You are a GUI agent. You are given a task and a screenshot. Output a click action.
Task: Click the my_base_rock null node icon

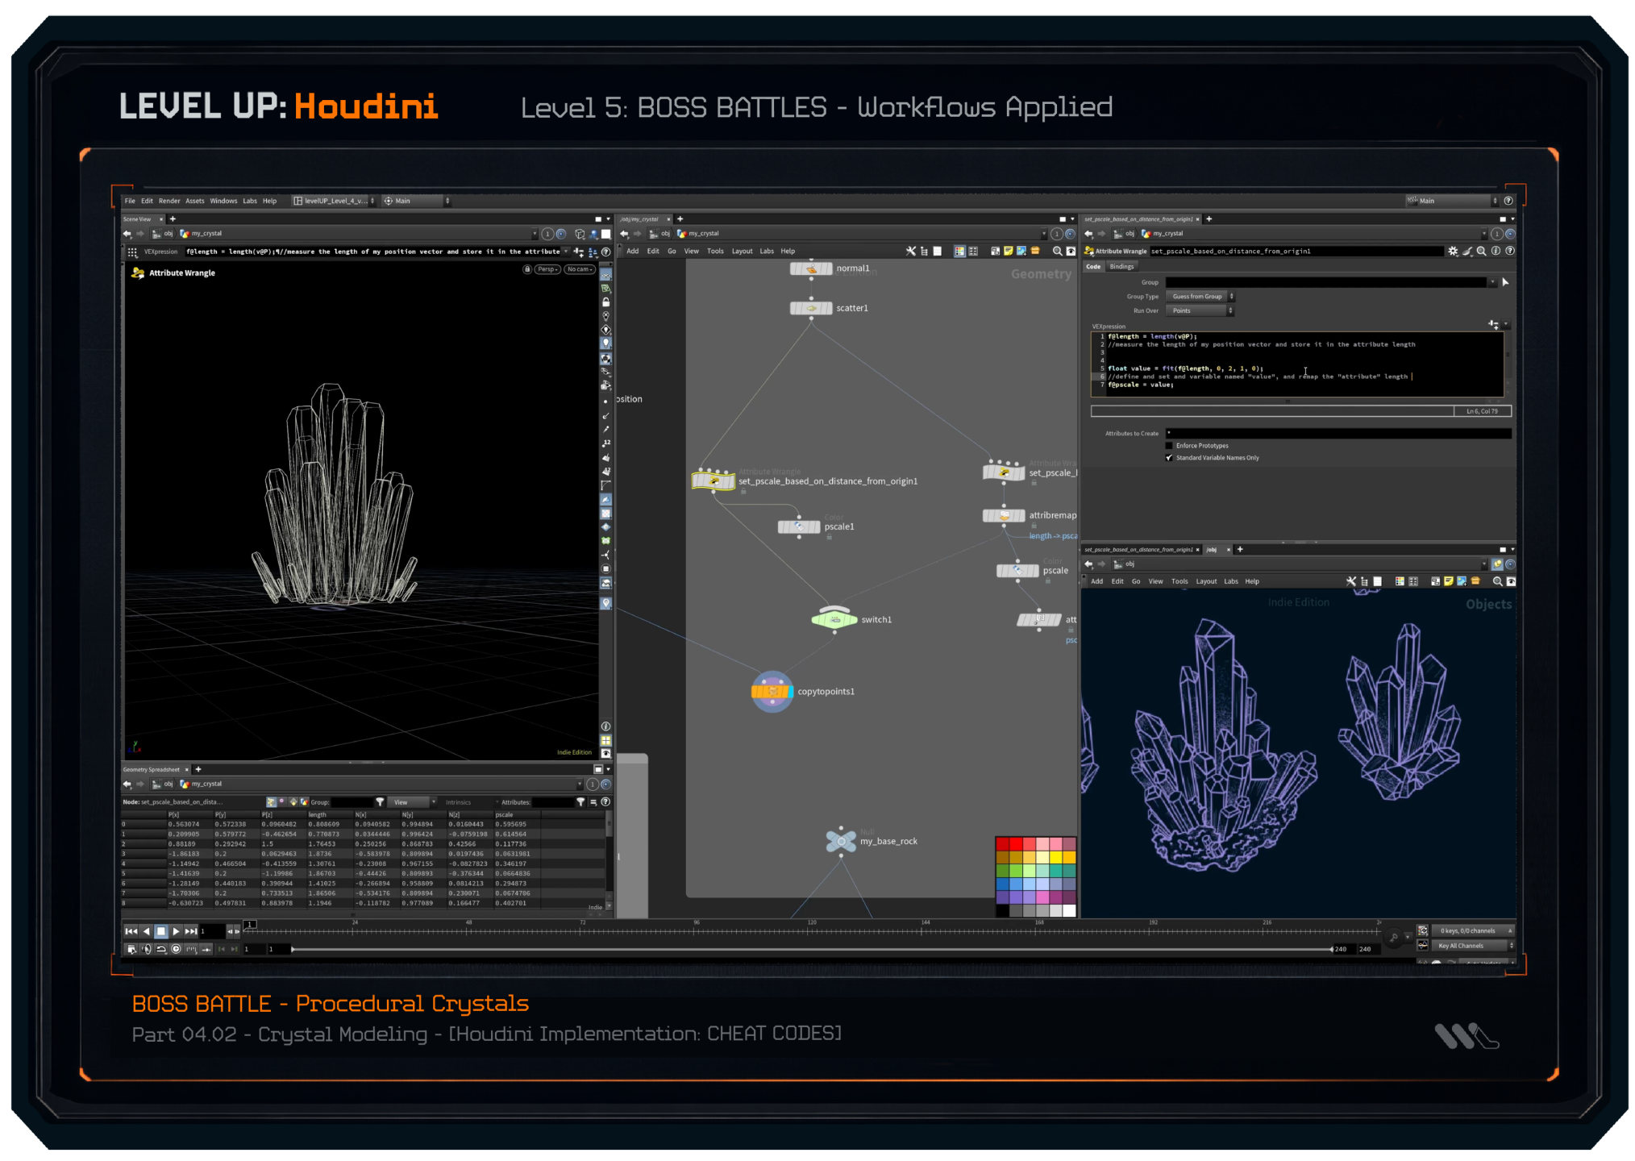[841, 841]
